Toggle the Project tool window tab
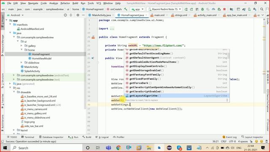The width and height of the screenshot is (270, 152). tap(3, 21)
